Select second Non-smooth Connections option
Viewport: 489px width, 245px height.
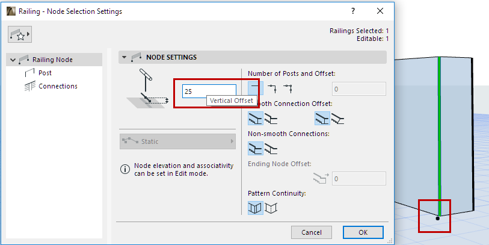(271, 147)
